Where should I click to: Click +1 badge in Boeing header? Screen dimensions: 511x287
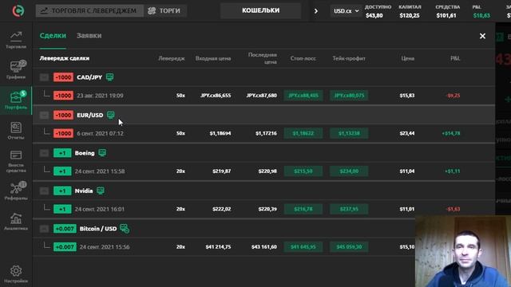click(x=62, y=153)
